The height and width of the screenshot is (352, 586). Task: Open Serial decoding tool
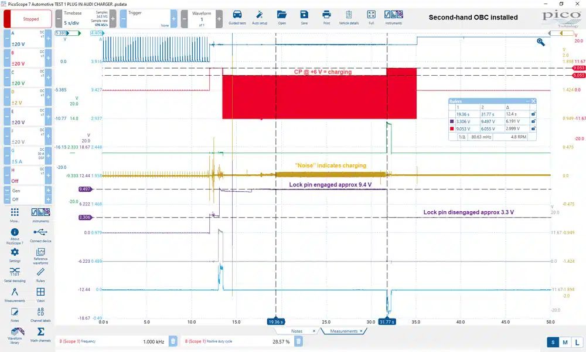click(x=15, y=275)
